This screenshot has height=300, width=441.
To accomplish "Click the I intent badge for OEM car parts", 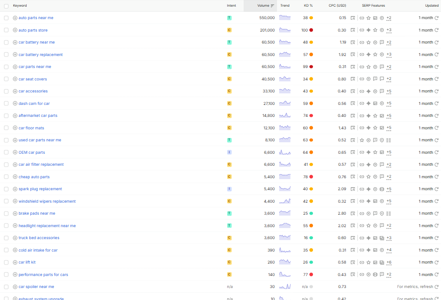I will pos(229,152).
